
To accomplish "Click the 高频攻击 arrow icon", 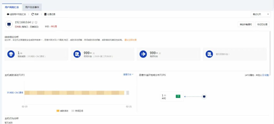I will coord(143,54).
